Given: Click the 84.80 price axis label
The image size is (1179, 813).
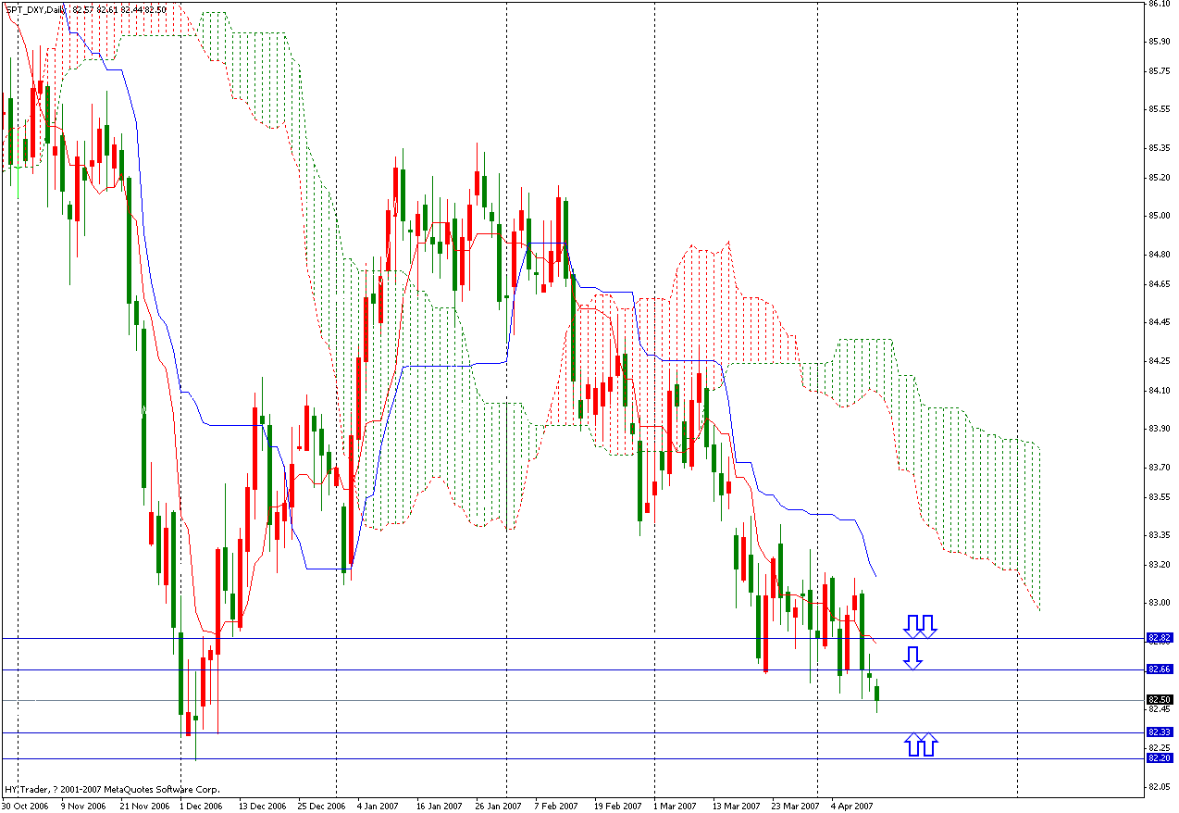Looking at the screenshot, I should [x=1159, y=254].
